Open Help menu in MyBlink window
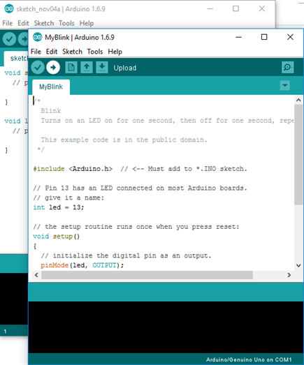Viewport: 304px width, 365px height. coord(115,52)
